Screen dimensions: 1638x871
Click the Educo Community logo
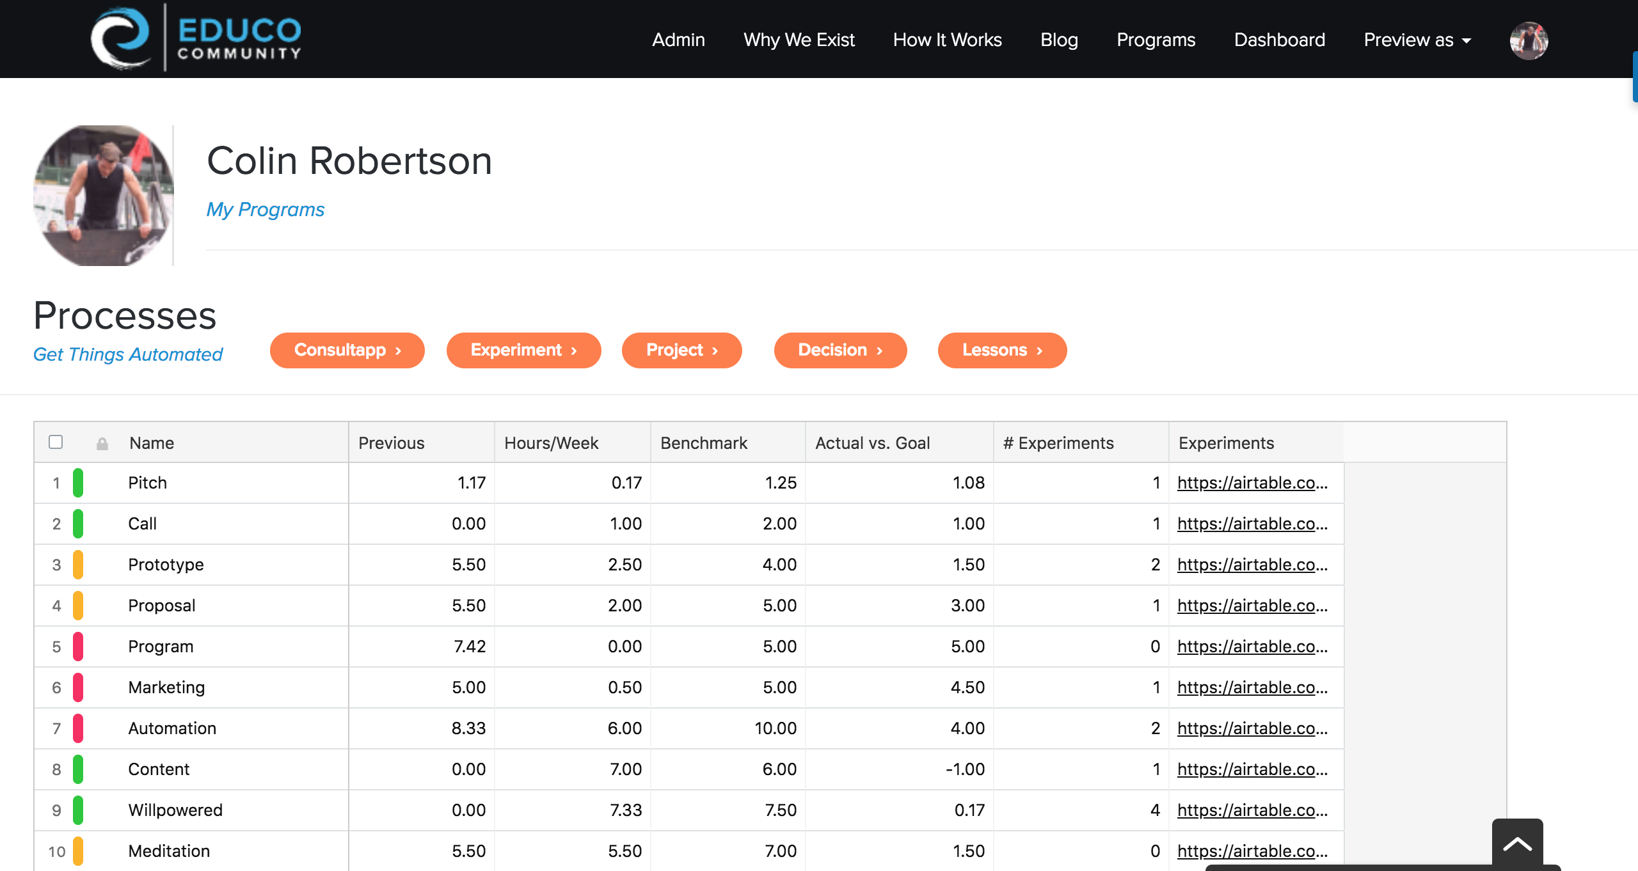pos(196,38)
